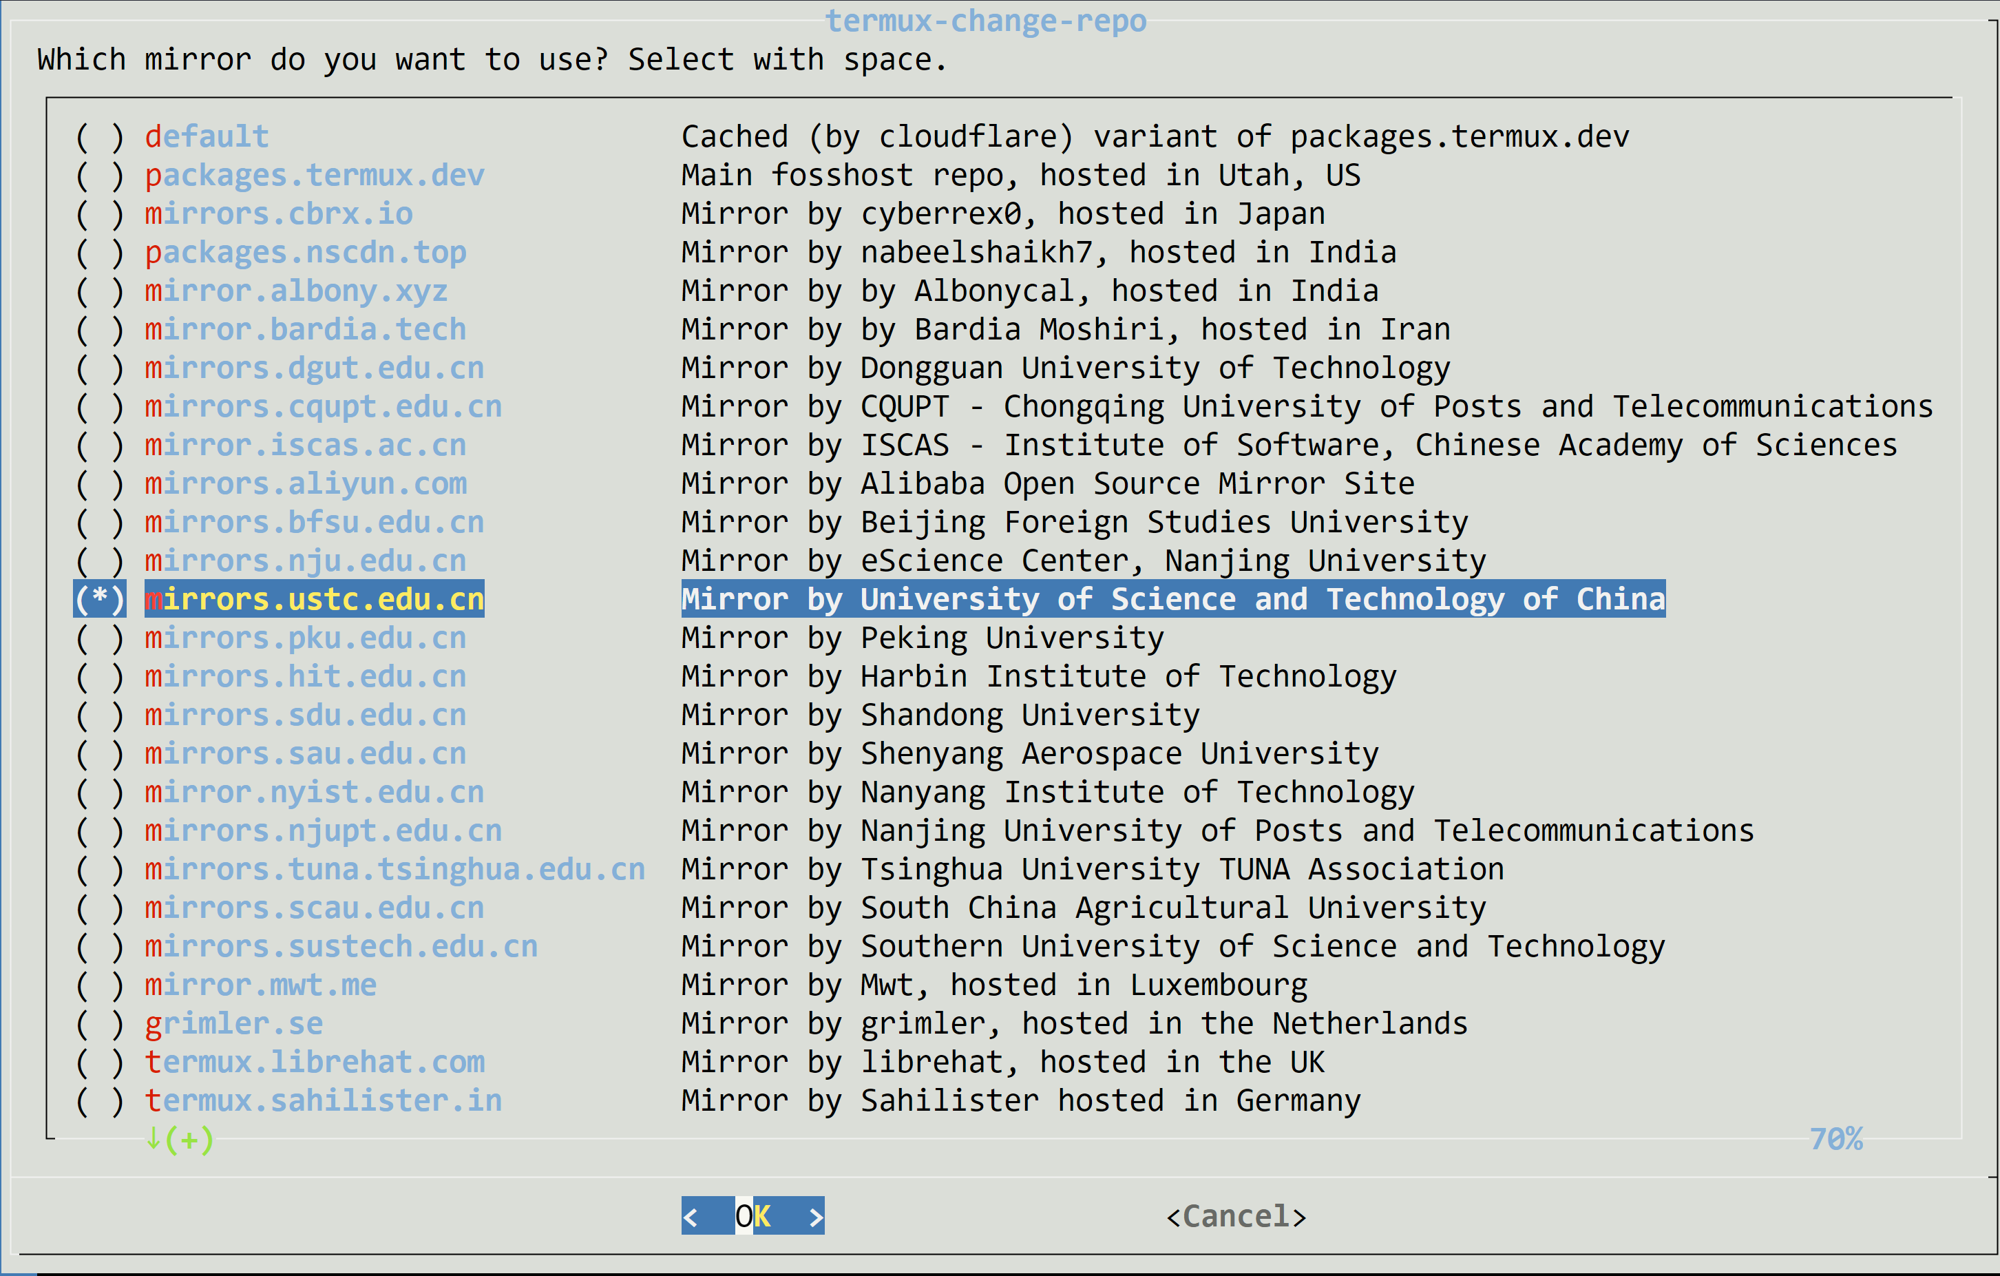Click the termux-change-repo dialog title
Viewport: 2000px width, 1276px height.
click(985, 20)
